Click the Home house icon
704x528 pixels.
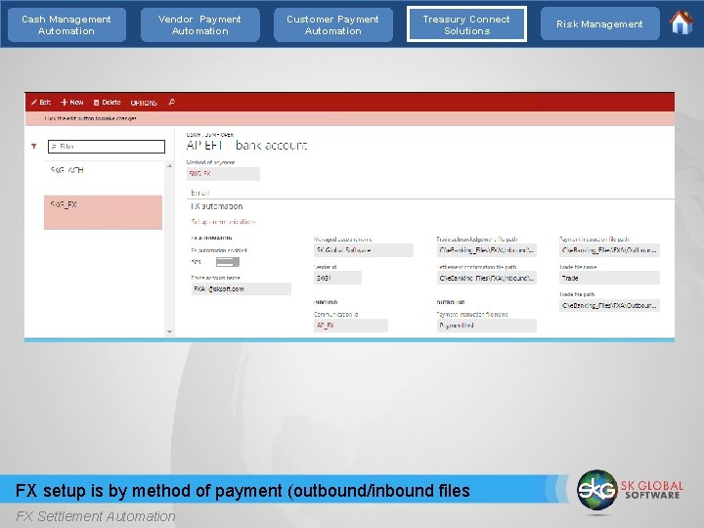pos(682,22)
